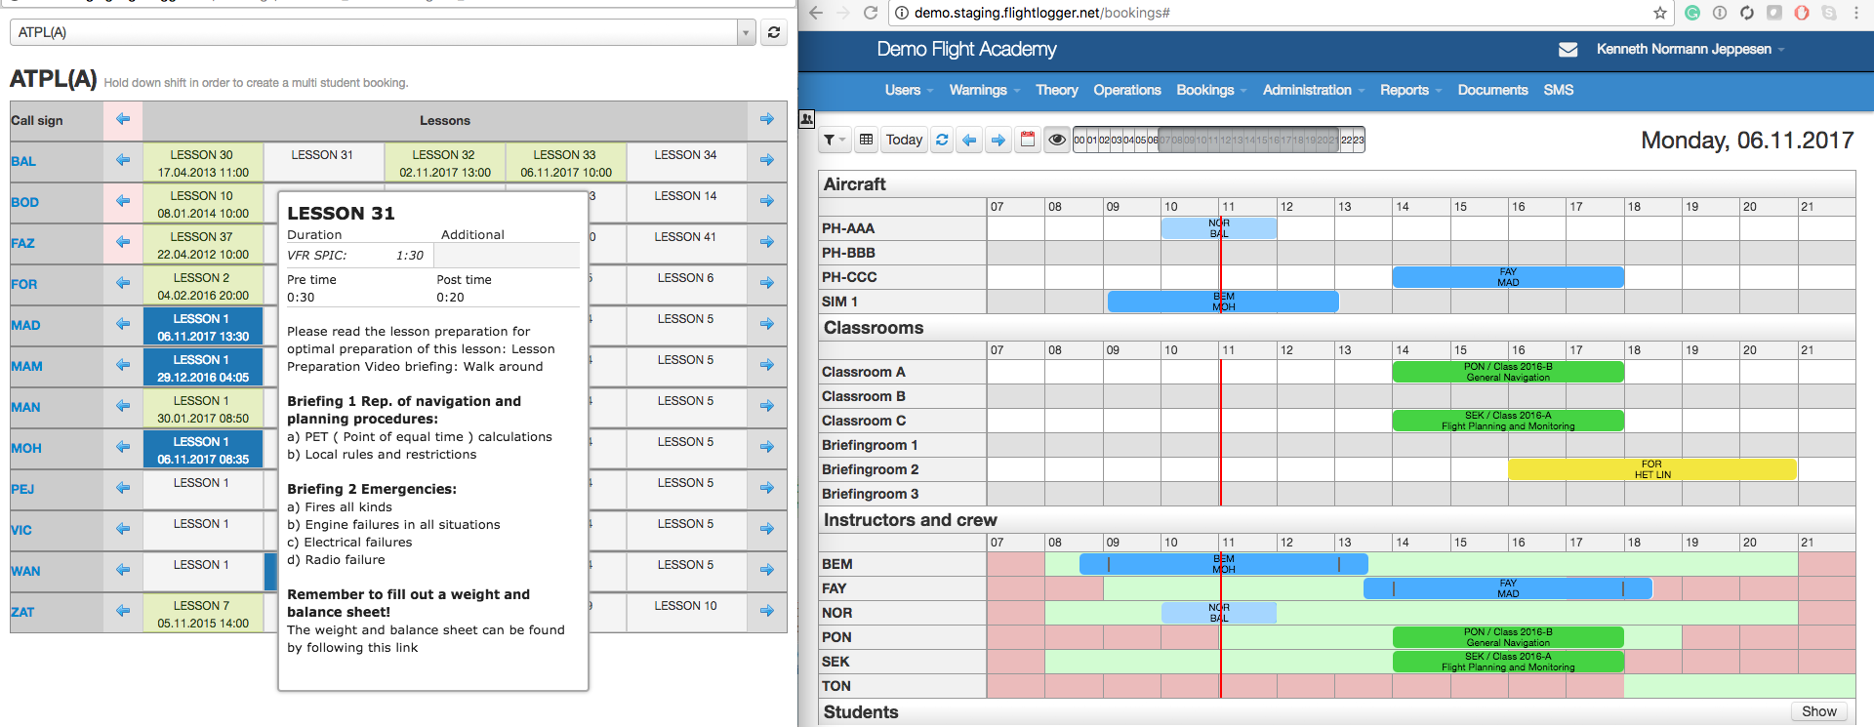Open the date picker calendar

[x=1027, y=140]
